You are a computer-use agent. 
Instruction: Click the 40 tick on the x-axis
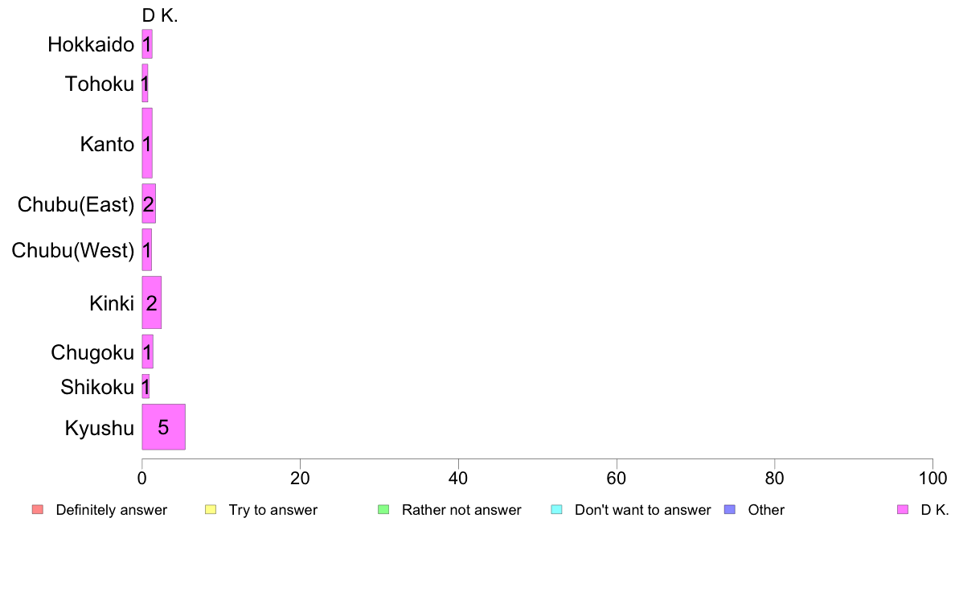(458, 478)
